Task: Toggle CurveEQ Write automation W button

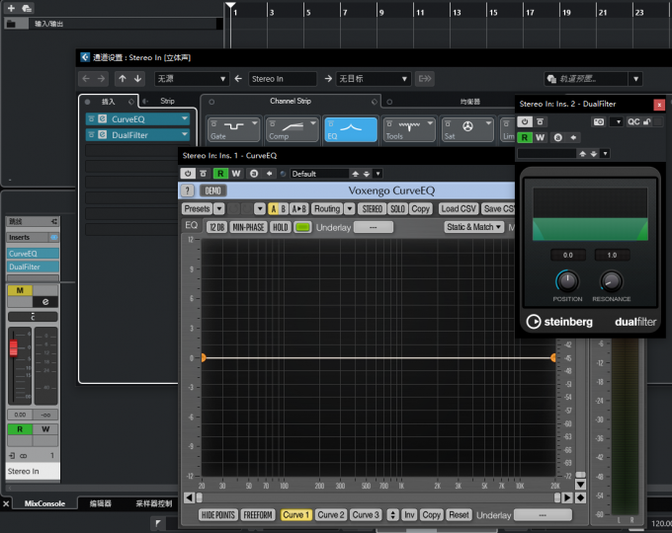Action: point(236,174)
